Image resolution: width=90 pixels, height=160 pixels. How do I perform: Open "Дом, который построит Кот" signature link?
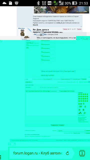click(58, 71)
